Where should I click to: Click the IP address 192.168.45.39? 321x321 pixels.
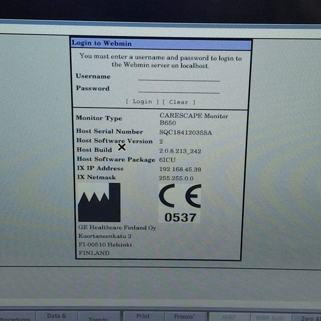click(x=180, y=169)
